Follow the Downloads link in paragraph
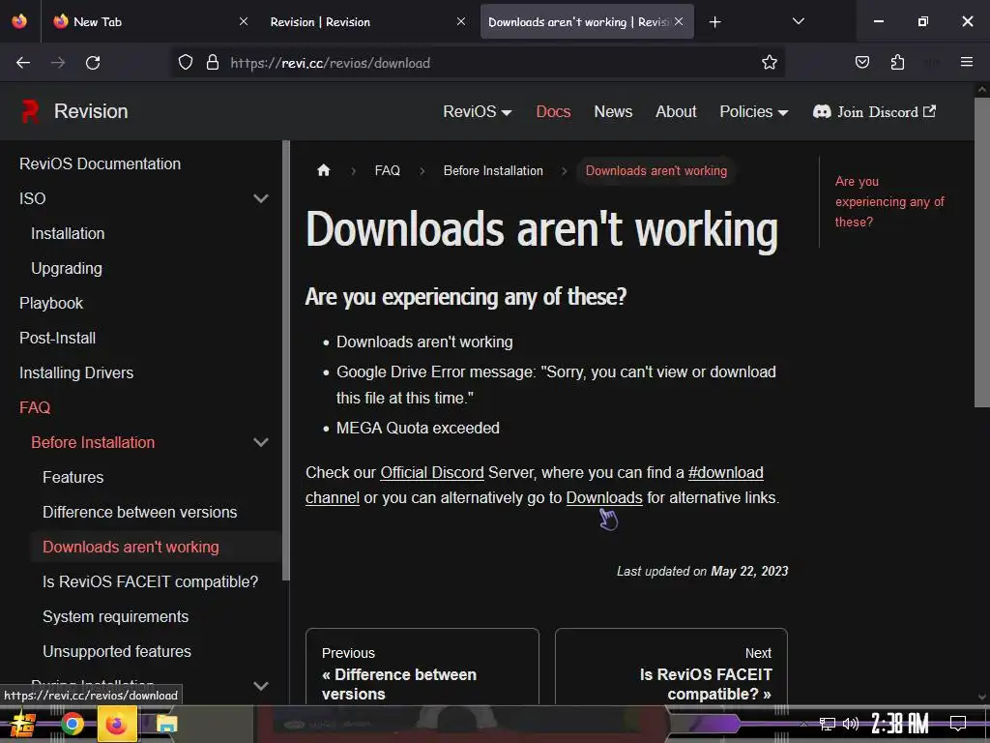990x743 pixels. (x=604, y=498)
